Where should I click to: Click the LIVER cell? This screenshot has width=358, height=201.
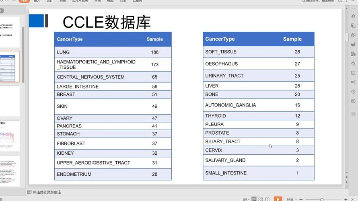[x=212, y=86]
